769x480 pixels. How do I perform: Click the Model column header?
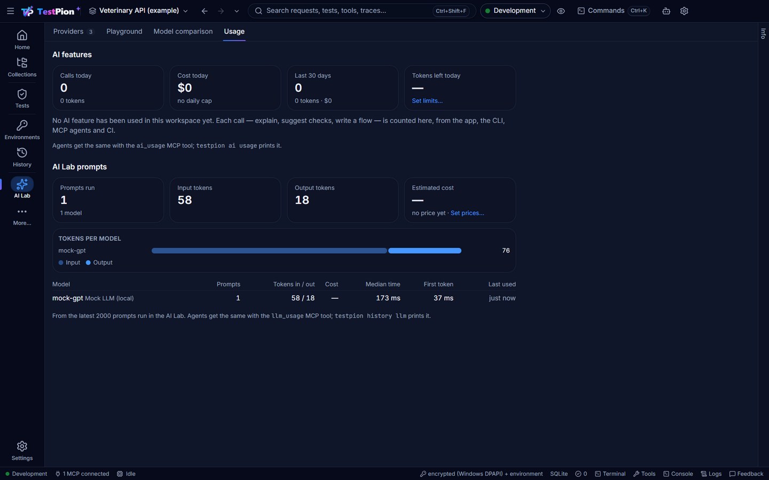click(61, 284)
